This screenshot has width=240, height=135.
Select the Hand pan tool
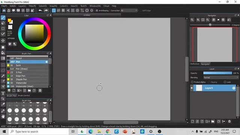(3, 116)
